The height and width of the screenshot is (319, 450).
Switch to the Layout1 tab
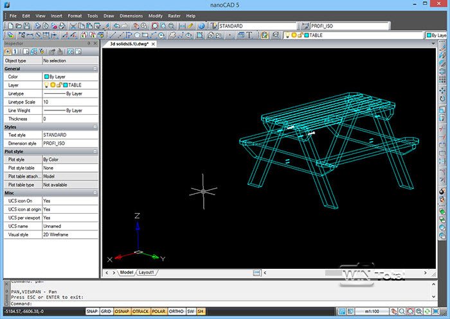click(x=147, y=273)
